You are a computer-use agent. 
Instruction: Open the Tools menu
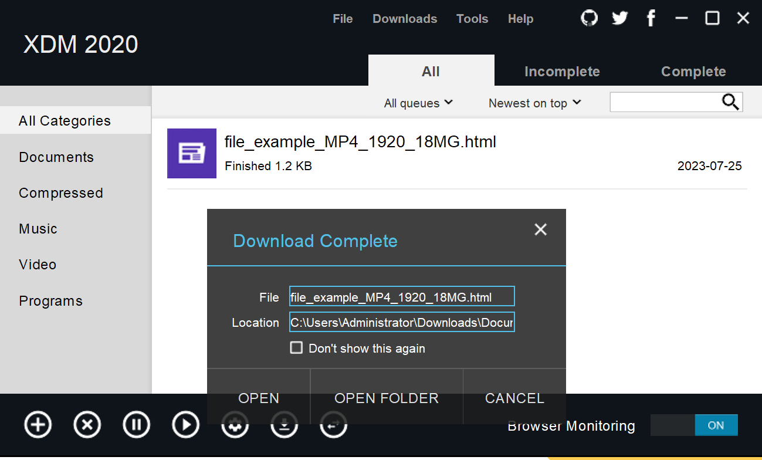pyautogui.click(x=472, y=18)
